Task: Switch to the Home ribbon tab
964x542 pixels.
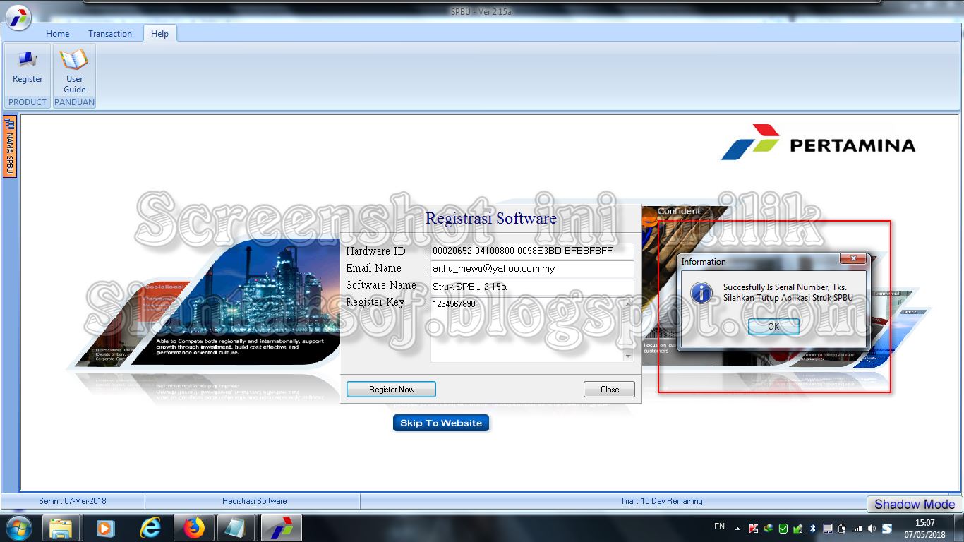Action: click(x=58, y=33)
